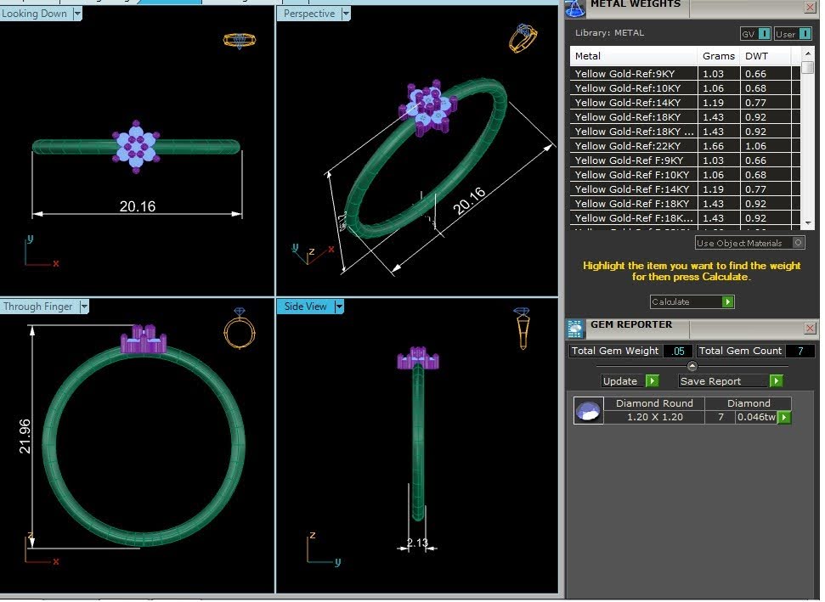Click the green arrow beside Save Report
The width and height of the screenshot is (825, 602).
(776, 381)
